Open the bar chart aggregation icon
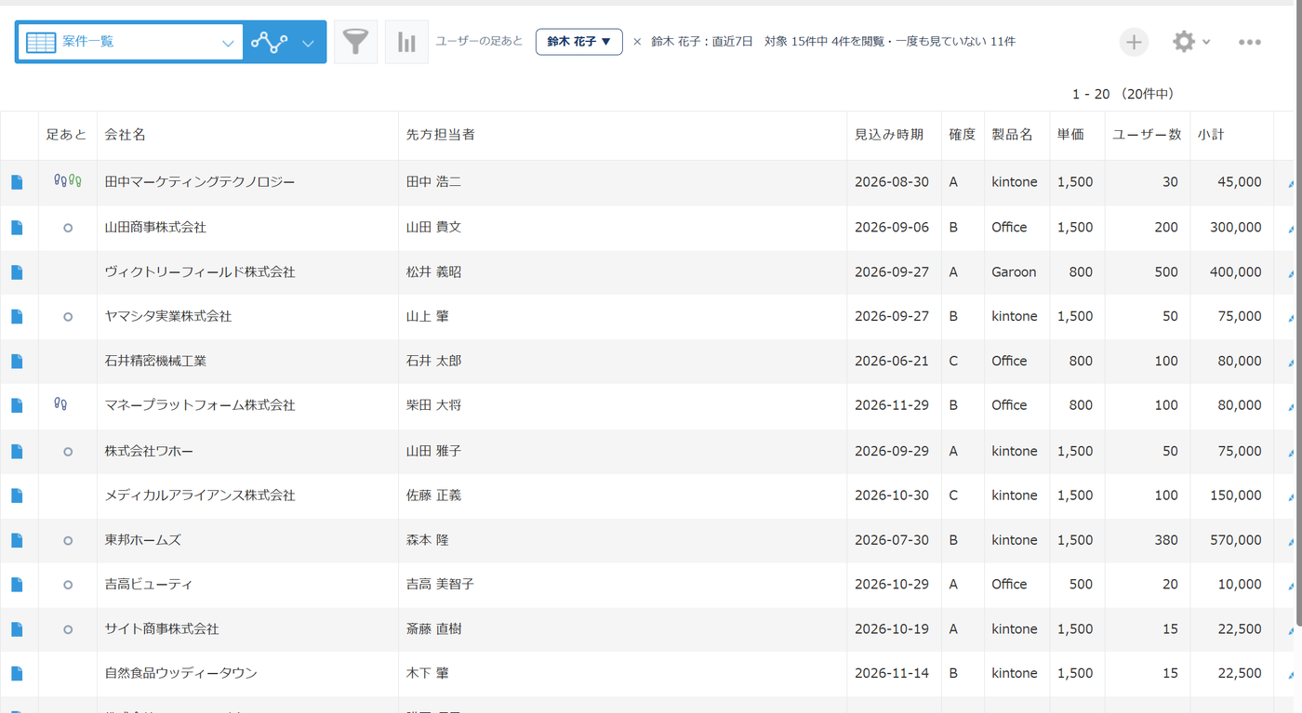1302x713 pixels. (x=406, y=42)
